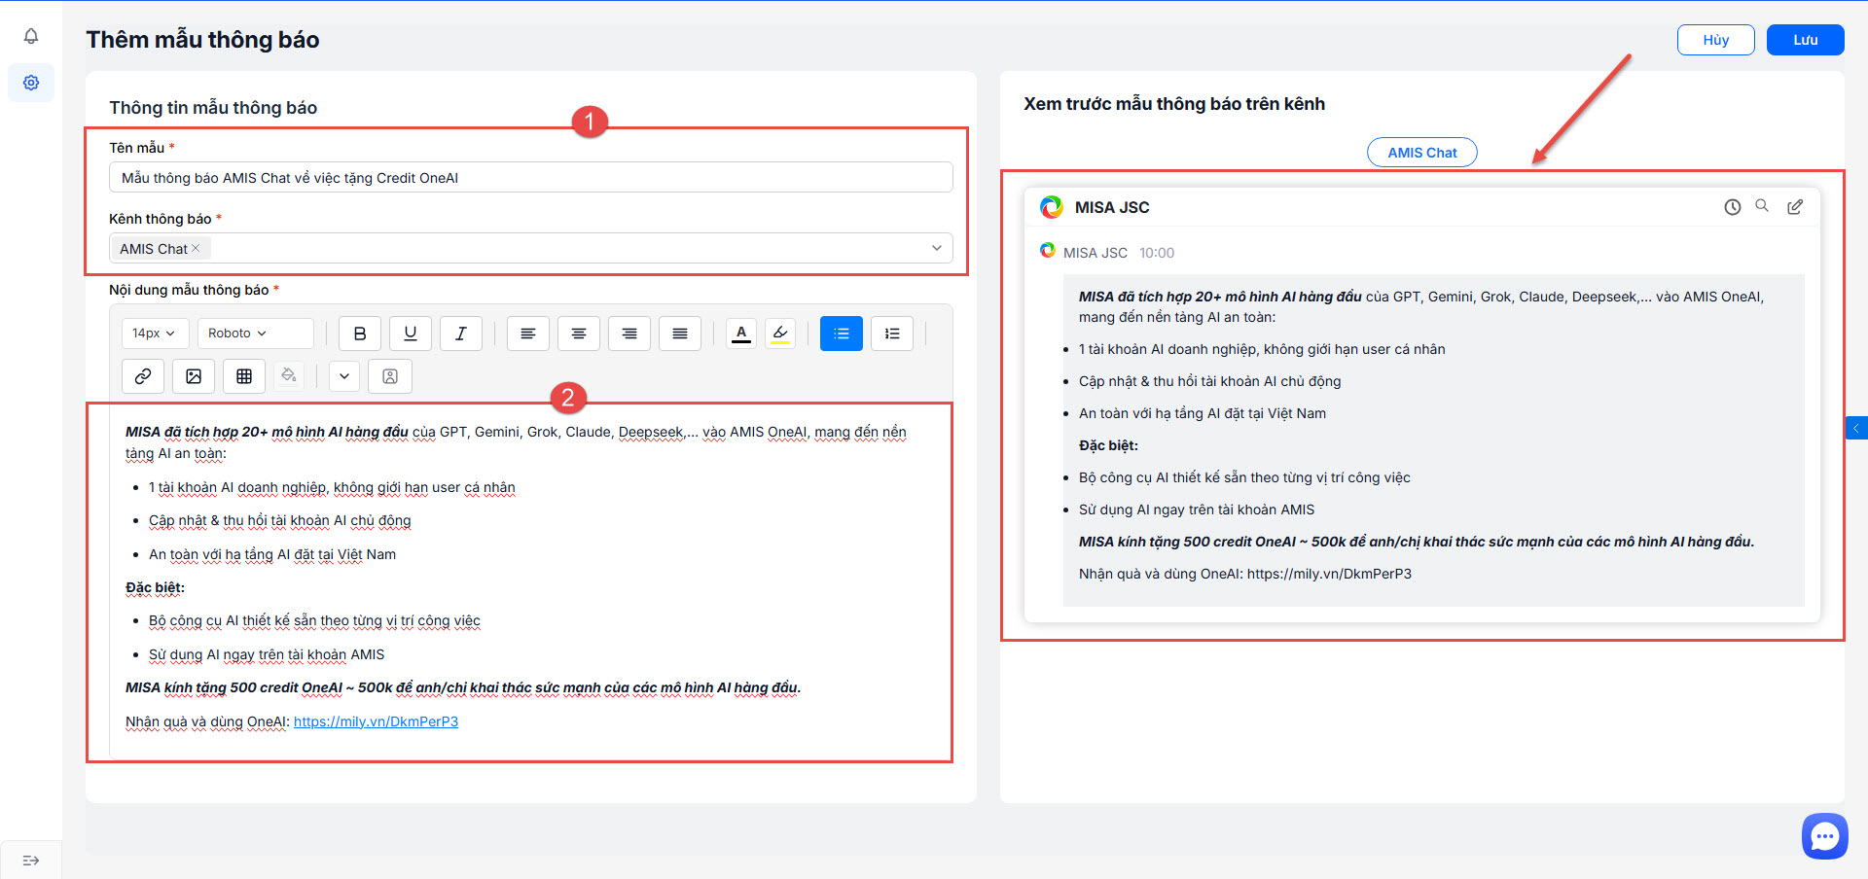This screenshot has width=1868, height=879.
Task: Apply italic formatting
Action: coord(461,334)
